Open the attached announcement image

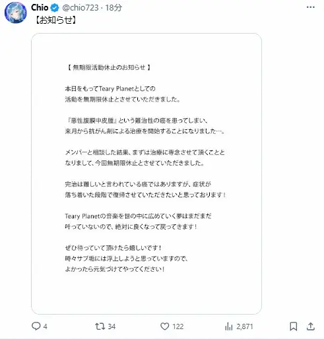[146, 173]
